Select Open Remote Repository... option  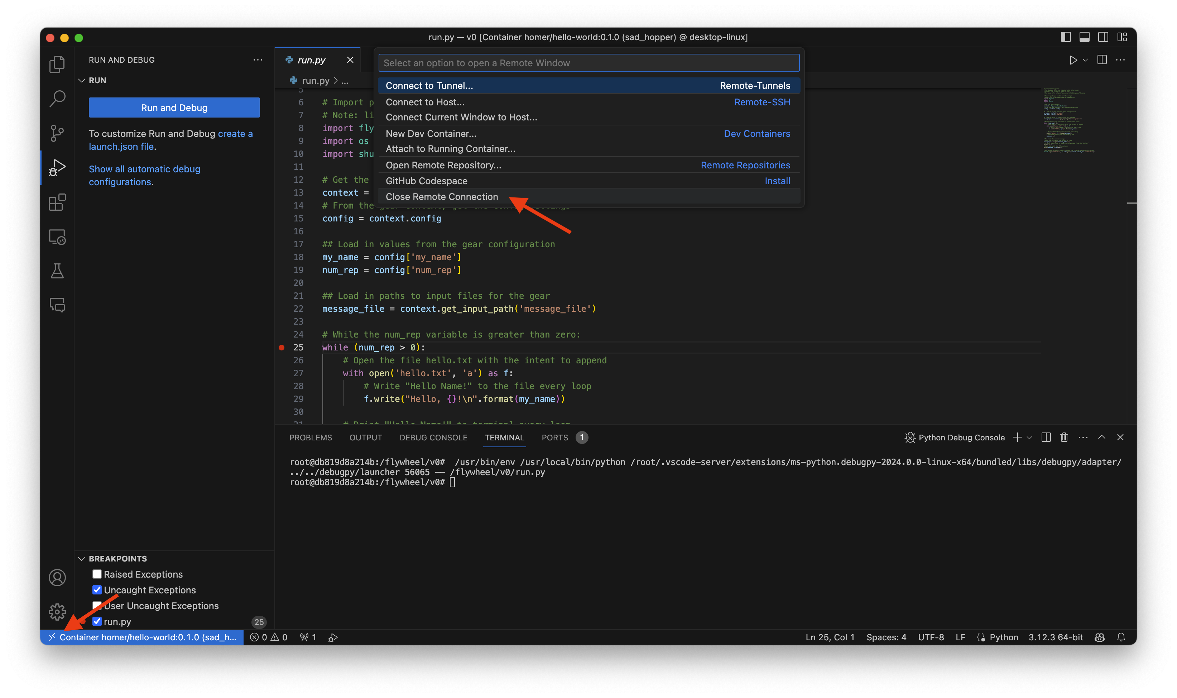click(588, 165)
